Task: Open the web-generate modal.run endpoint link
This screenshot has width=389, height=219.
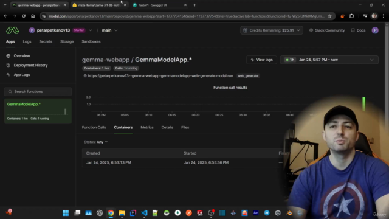Action: [160, 75]
